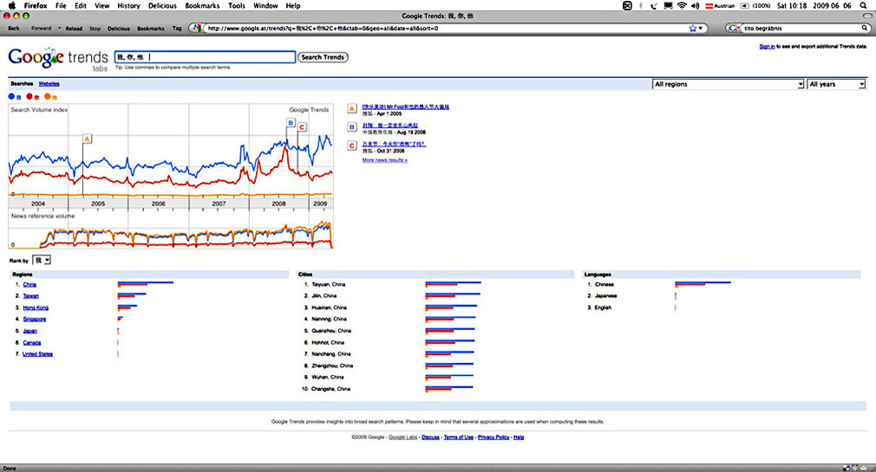Click the Delicious toolbar button
The width and height of the screenshot is (876, 472).
[x=119, y=28]
